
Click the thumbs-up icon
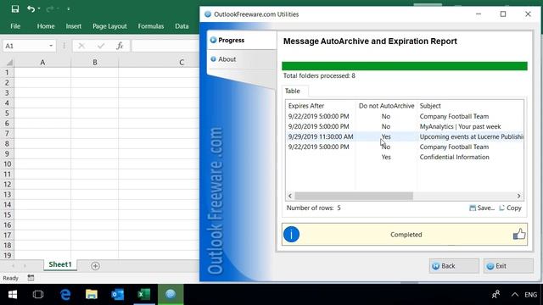coord(519,235)
